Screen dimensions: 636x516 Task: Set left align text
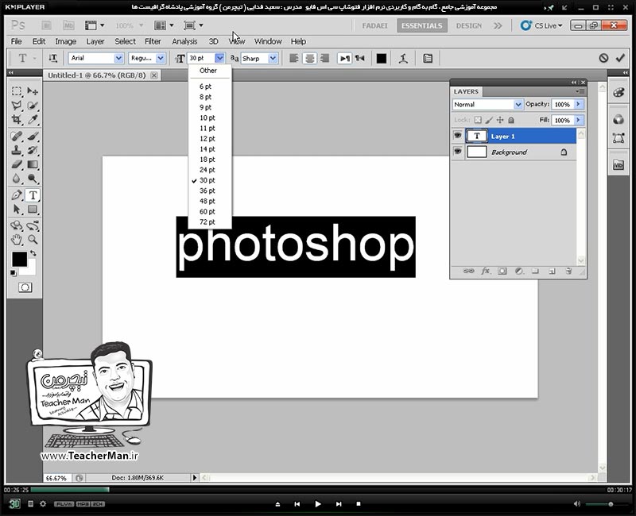[294, 58]
